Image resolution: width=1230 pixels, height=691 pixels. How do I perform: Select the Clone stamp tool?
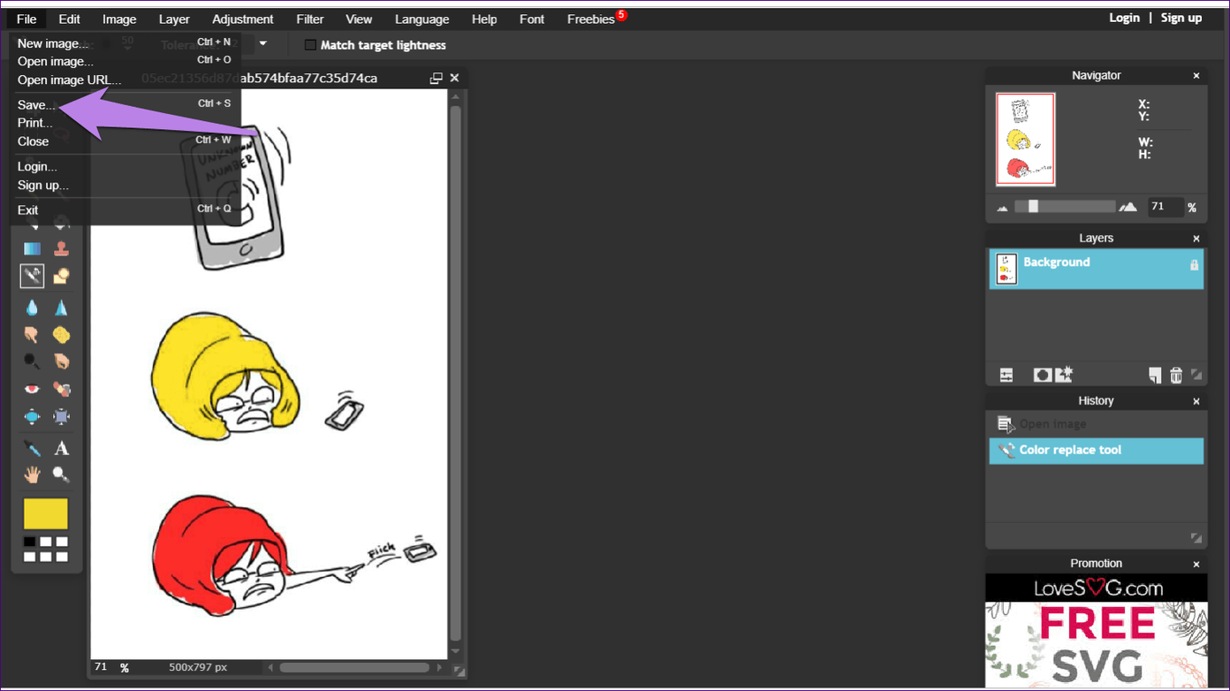61,249
